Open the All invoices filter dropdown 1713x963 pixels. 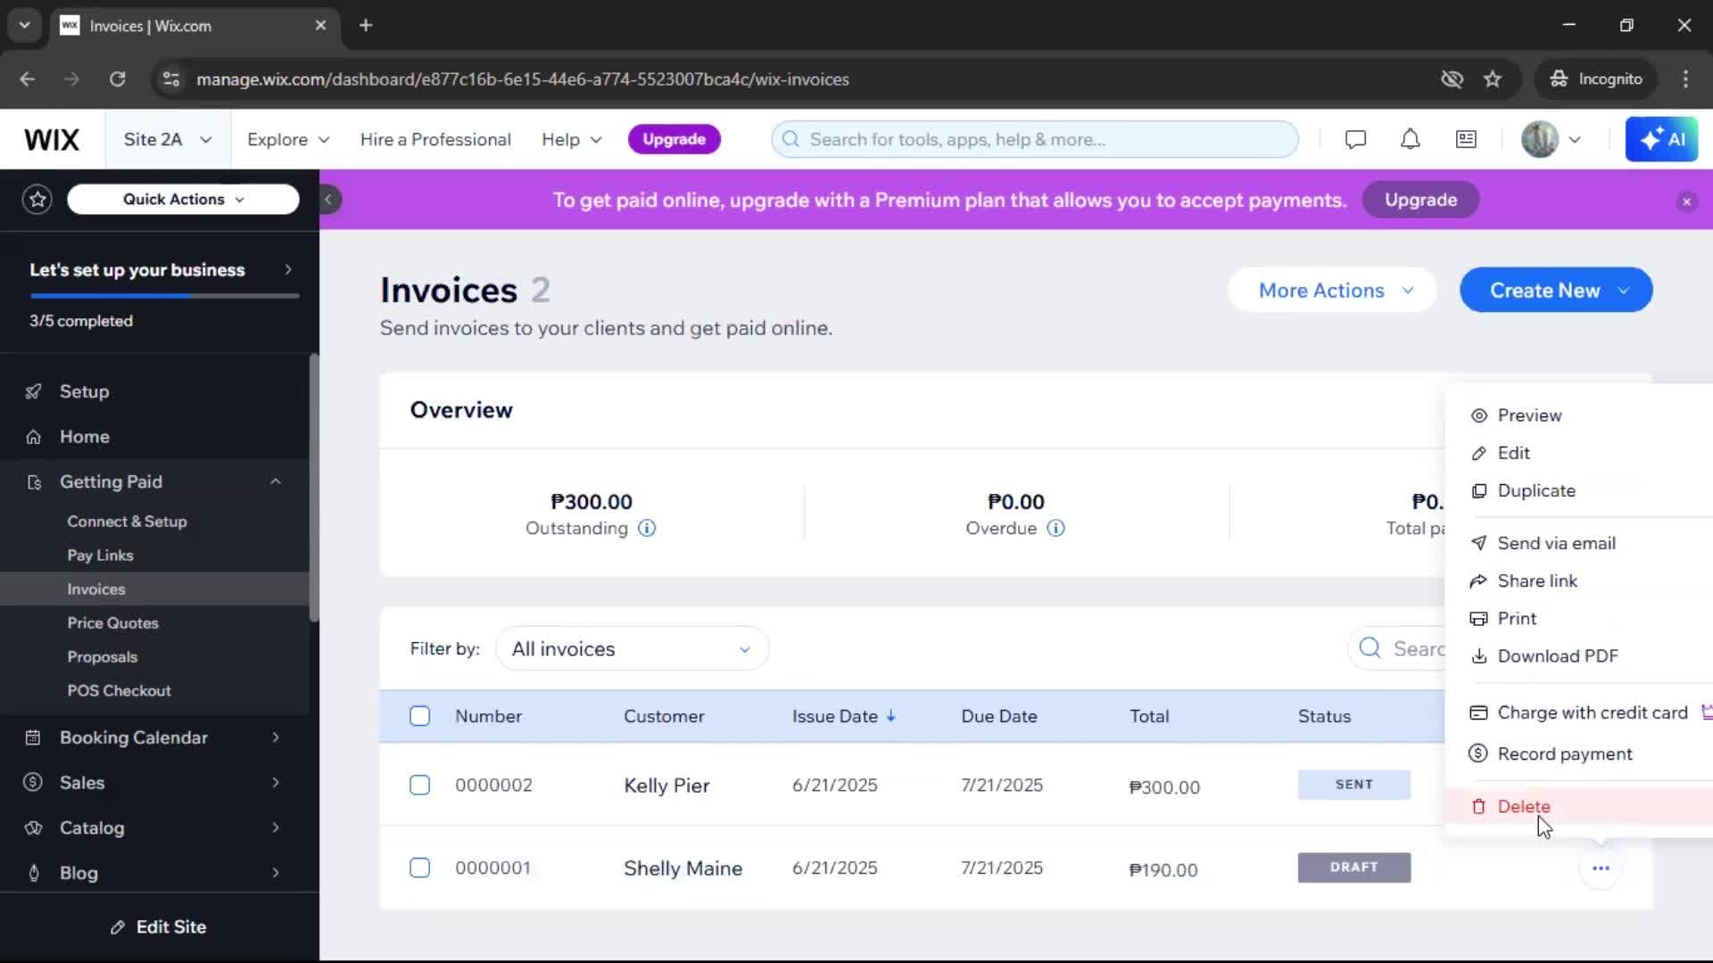click(x=632, y=648)
